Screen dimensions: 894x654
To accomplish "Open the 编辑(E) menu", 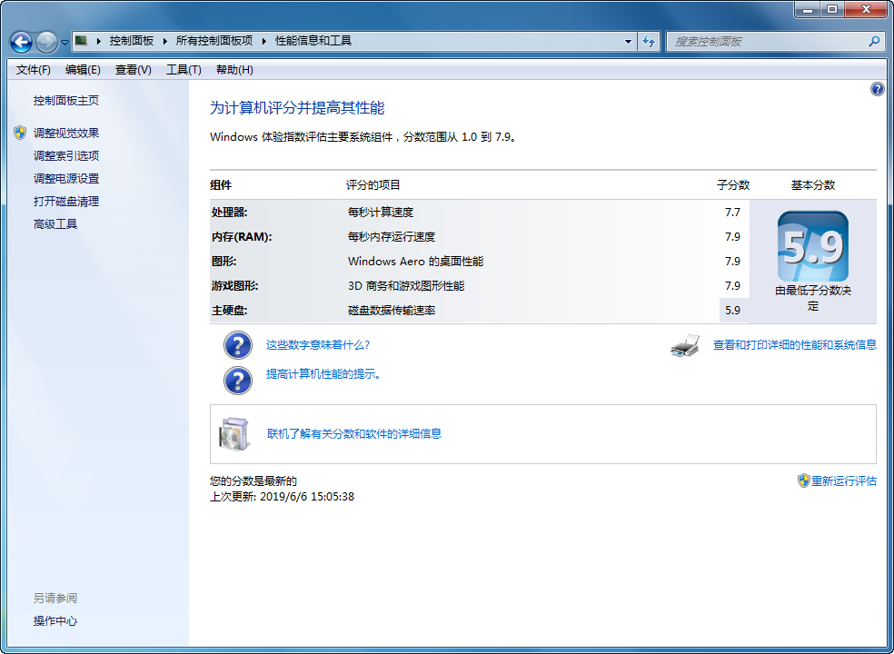I will click(83, 70).
